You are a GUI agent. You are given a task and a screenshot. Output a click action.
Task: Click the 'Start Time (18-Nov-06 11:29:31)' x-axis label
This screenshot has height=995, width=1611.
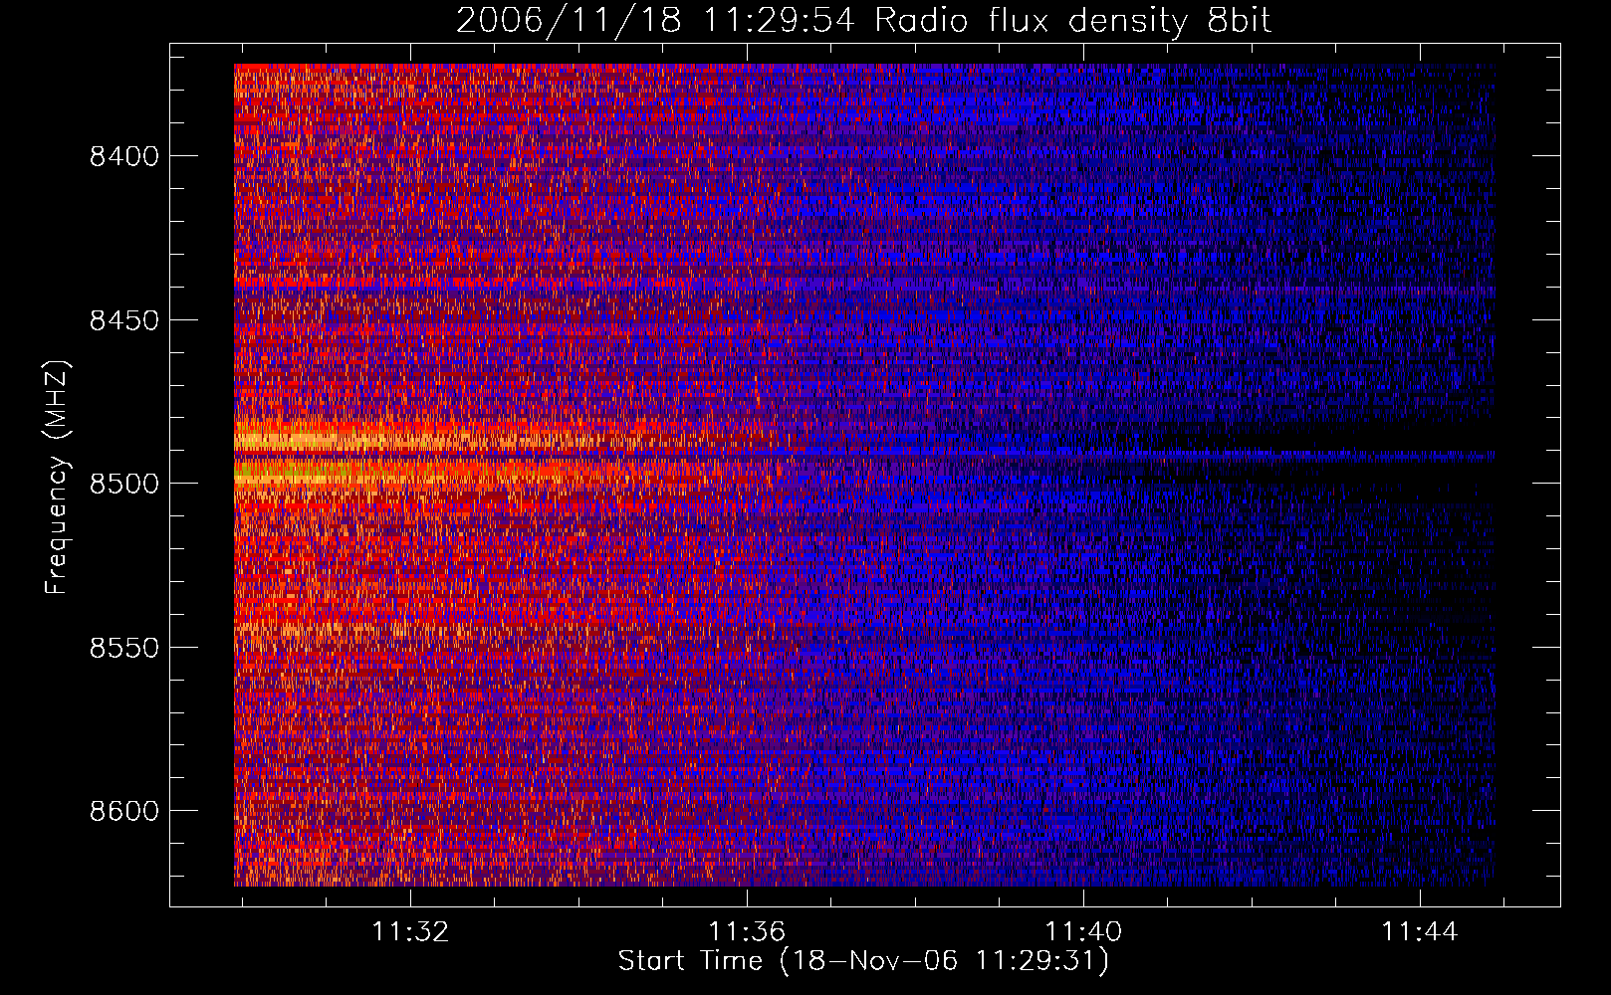click(863, 961)
